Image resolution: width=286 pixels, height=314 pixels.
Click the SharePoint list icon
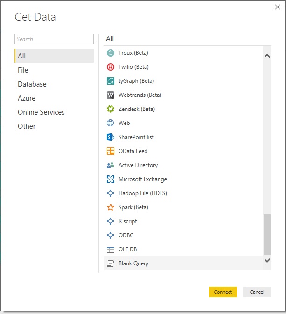[x=111, y=137]
